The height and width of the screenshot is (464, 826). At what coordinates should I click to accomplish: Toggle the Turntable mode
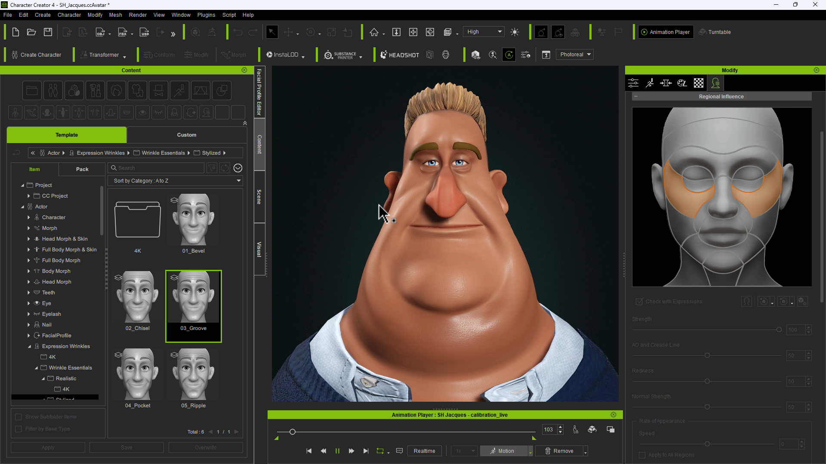tap(715, 32)
